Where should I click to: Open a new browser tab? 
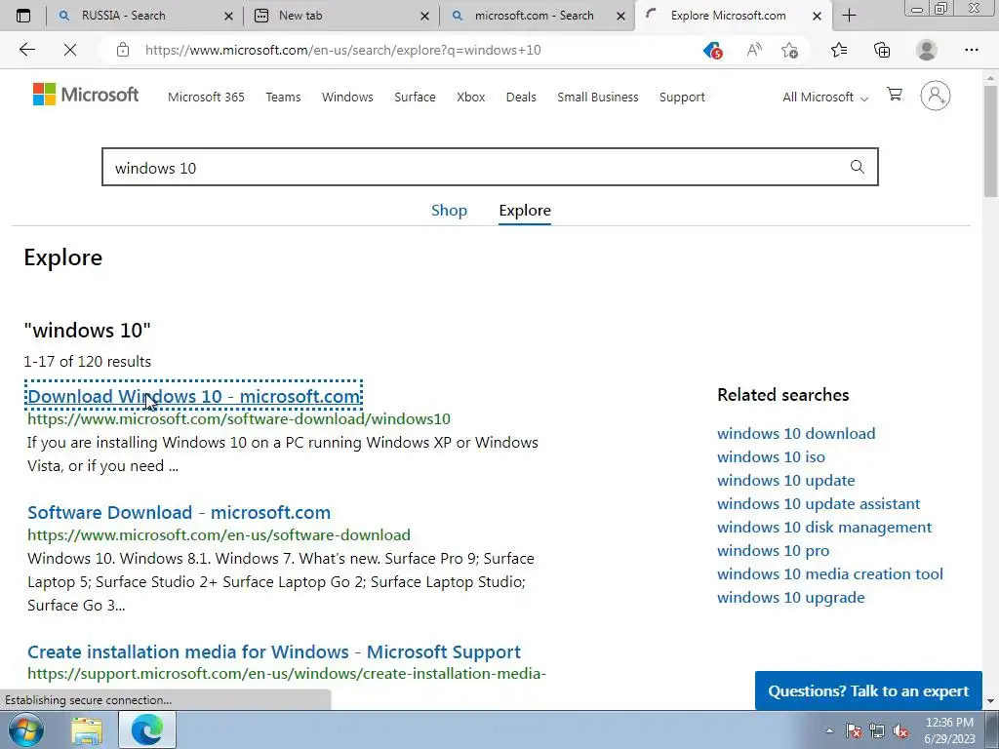coord(849,16)
